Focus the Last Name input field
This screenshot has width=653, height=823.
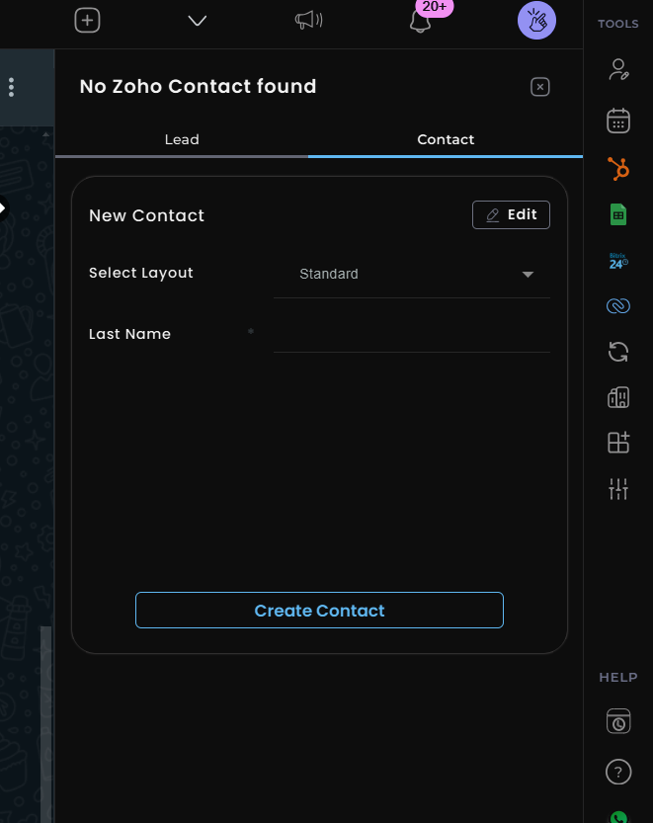tap(412, 334)
